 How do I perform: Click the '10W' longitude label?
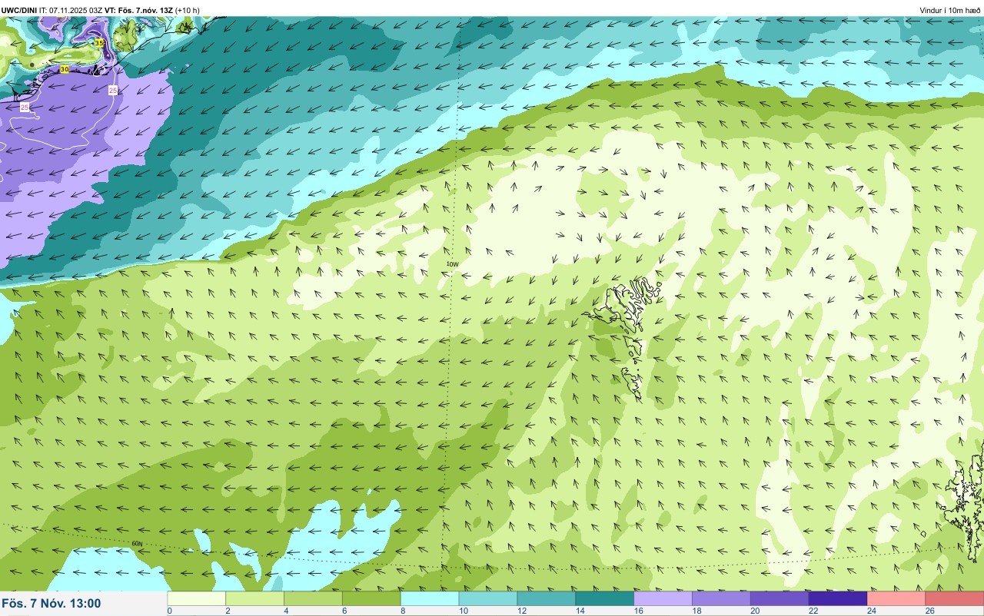point(452,264)
